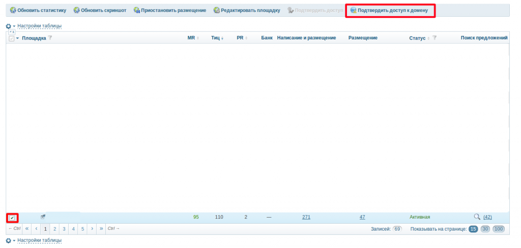Select page 5 in pagination
The width and height of the screenshot is (521, 248).
pos(83,229)
